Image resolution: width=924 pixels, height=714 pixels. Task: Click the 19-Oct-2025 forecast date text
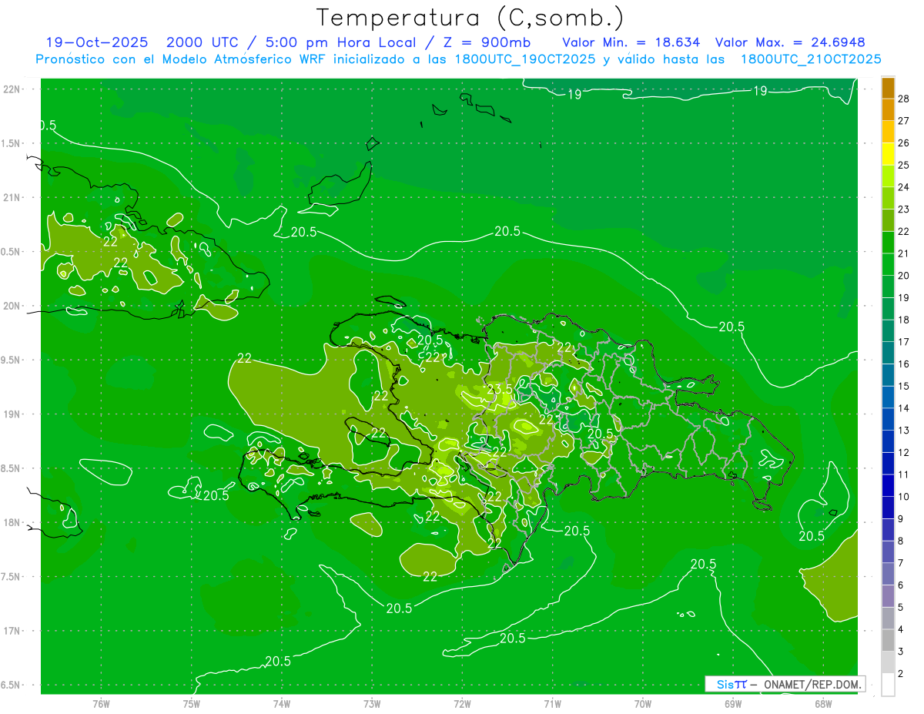click(x=98, y=42)
